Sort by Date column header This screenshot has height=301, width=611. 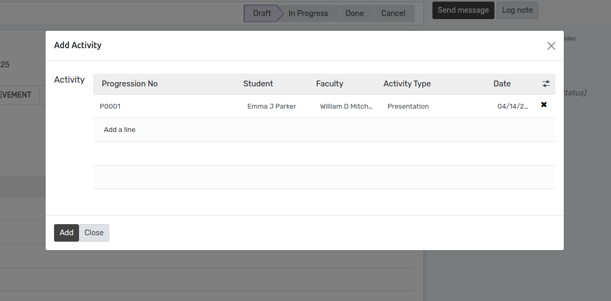[502, 84]
